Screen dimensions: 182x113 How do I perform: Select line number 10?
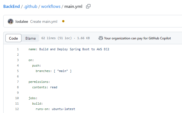(17, 98)
